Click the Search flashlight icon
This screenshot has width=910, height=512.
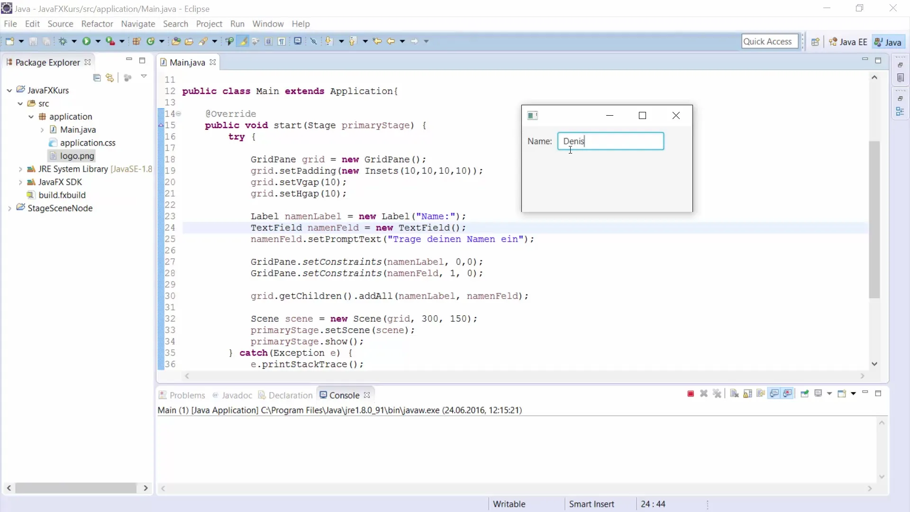pyautogui.click(x=203, y=41)
